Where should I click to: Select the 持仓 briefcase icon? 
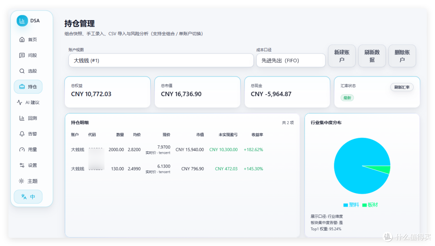pyautogui.click(x=22, y=87)
